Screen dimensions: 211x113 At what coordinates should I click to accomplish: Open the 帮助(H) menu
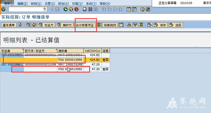(x=105, y=4)
